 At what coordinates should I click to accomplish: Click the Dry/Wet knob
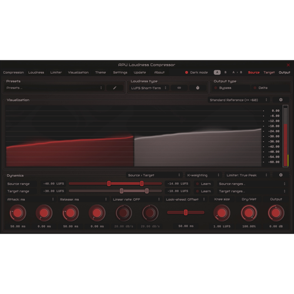point(249,213)
